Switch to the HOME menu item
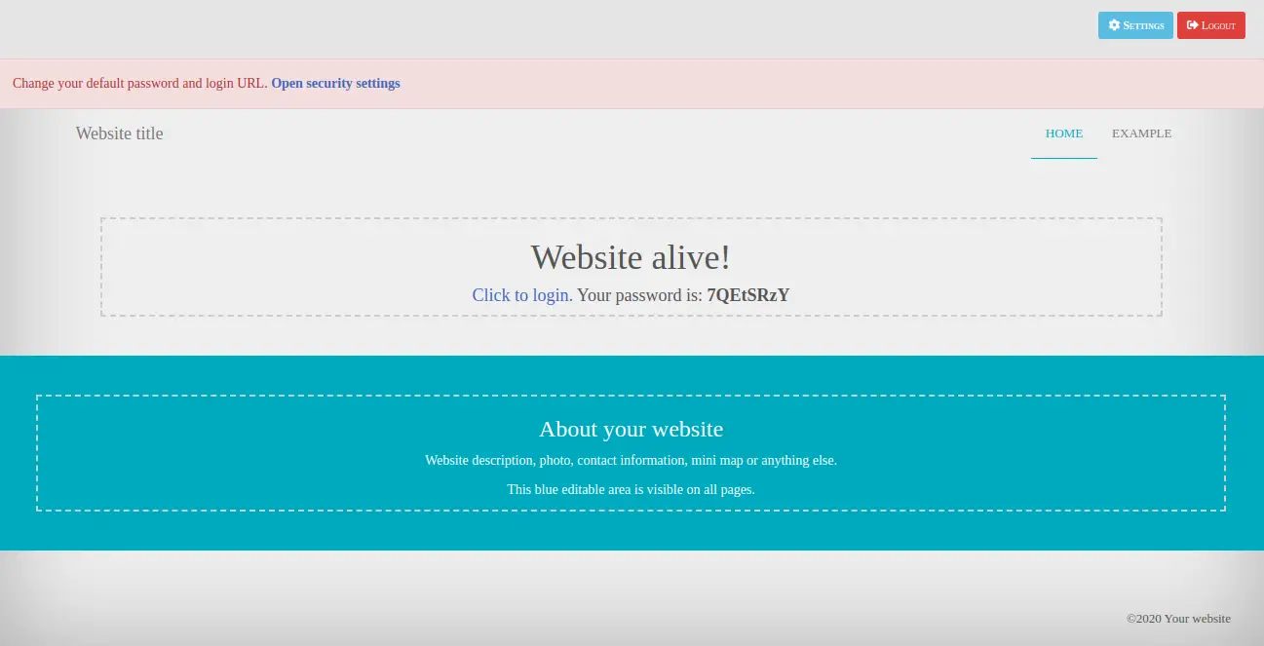 tap(1063, 133)
